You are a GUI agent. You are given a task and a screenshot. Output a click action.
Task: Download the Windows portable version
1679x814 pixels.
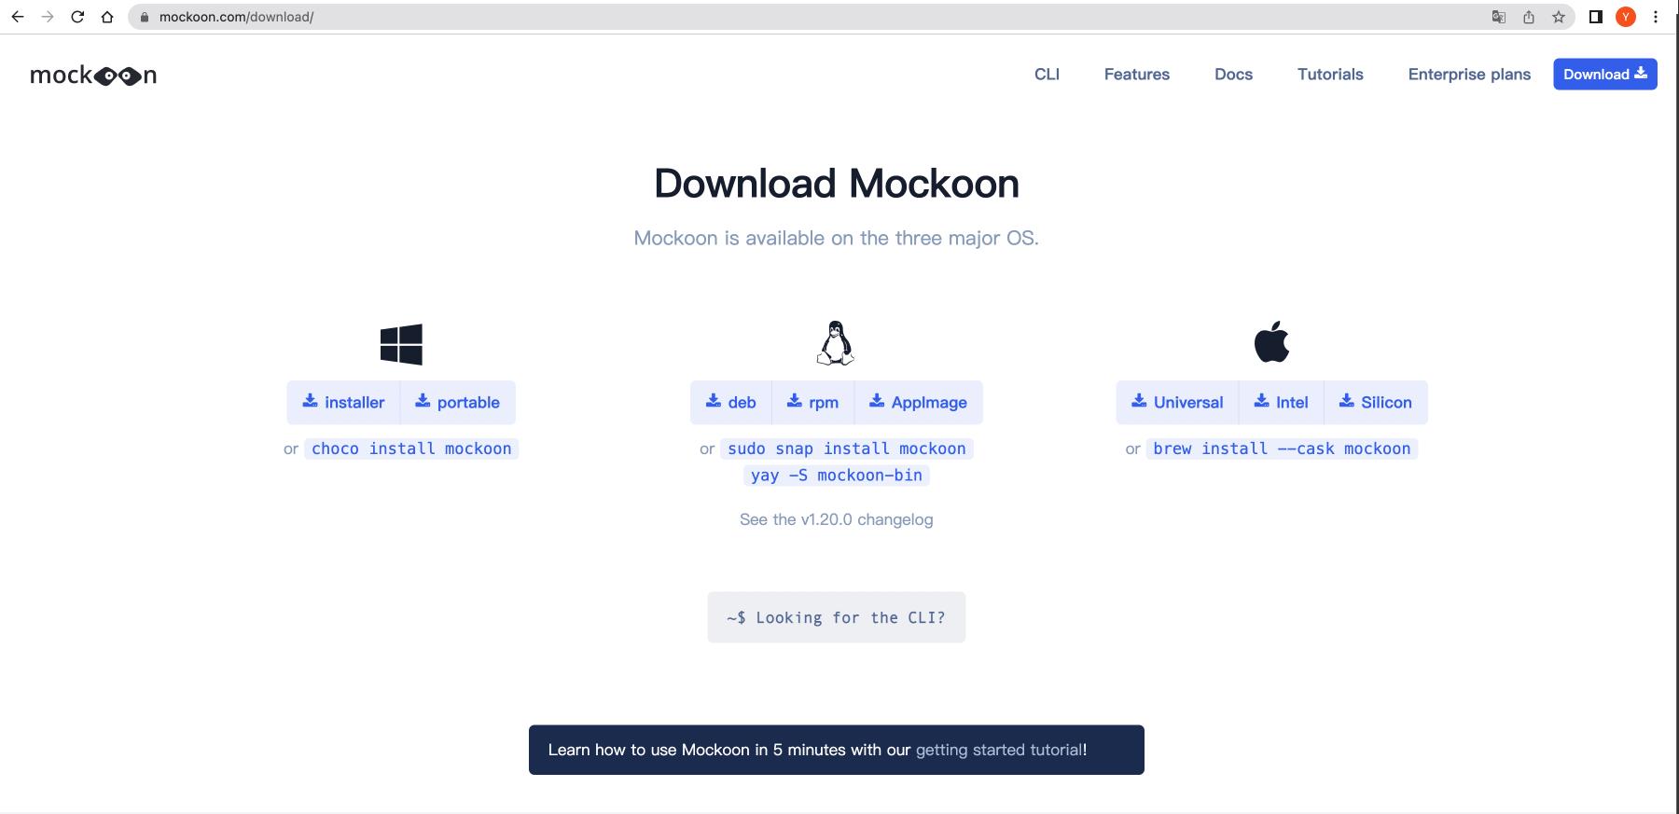[458, 403]
